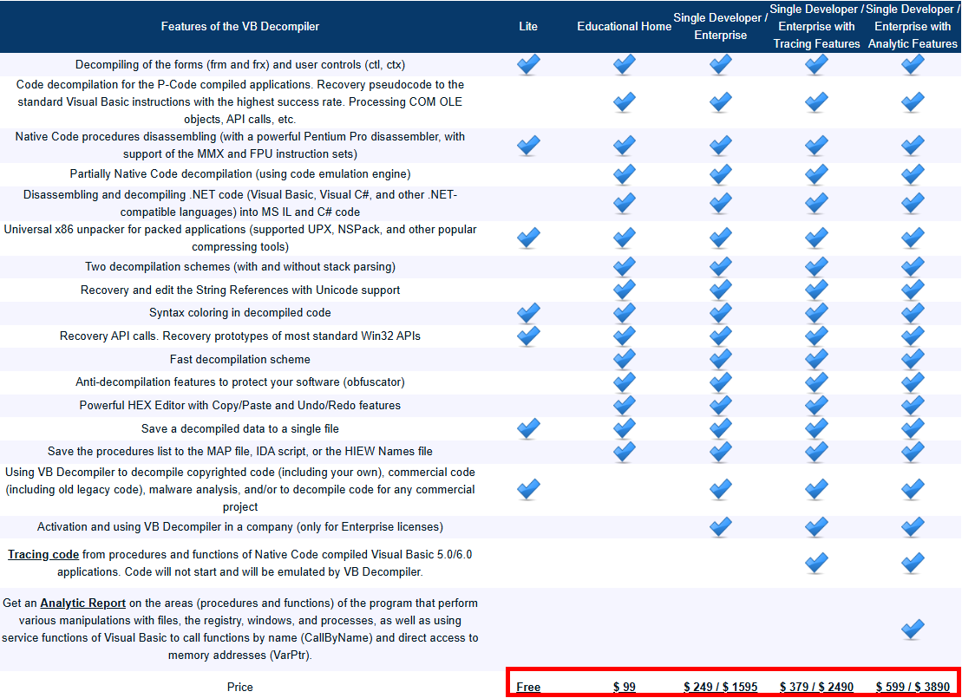Click the Enterprise with Tracing Features column header

pos(816,26)
